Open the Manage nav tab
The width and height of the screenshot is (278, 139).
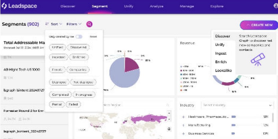pos(187,6)
